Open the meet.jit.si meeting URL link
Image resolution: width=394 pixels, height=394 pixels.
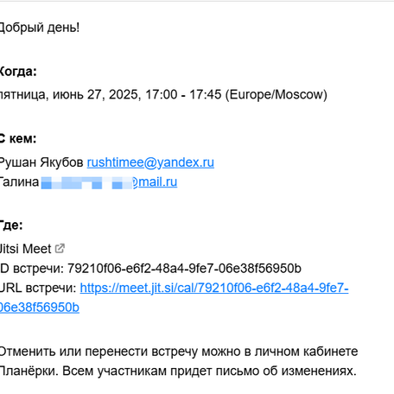[214, 288]
